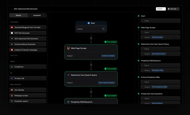Viewport: 190px width, 115px height.
Task: Click the PAP Questions output tag
Action: (x=157, y=103)
